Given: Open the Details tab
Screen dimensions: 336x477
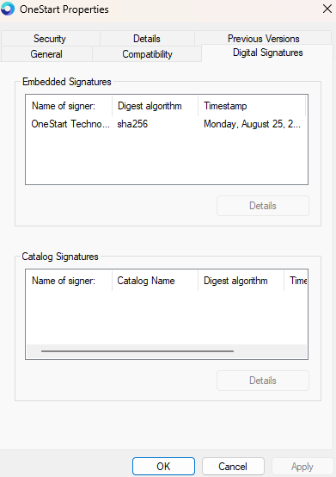Looking at the screenshot, I should (x=147, y=39).
